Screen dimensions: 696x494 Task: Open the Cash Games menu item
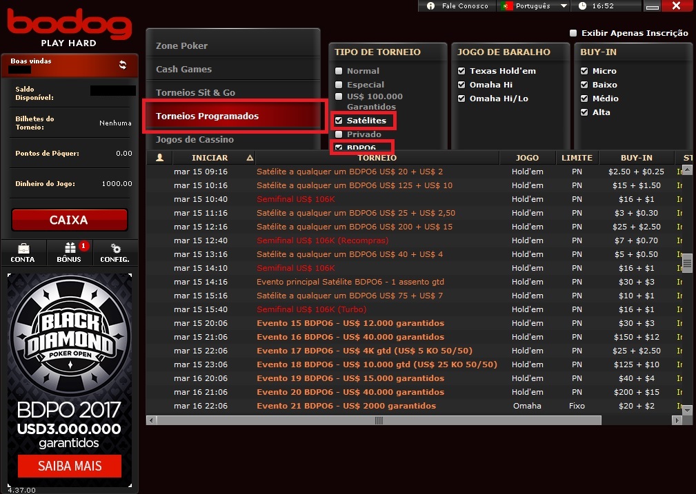pyautogui.click(x=233, y=69)
